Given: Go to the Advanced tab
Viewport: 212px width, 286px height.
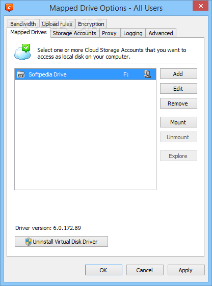Looking at the screenshot, I should coord(161,33).
